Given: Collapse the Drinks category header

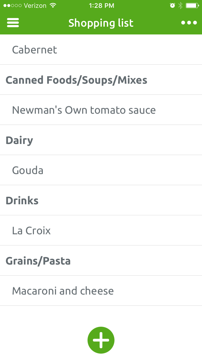Looking at the screenshot, I should click(101, 200).
